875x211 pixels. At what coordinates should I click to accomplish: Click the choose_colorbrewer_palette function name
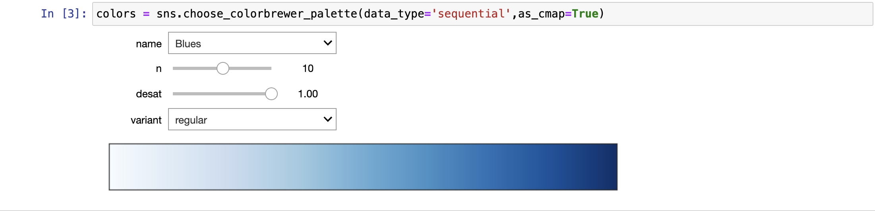[270, 14]
